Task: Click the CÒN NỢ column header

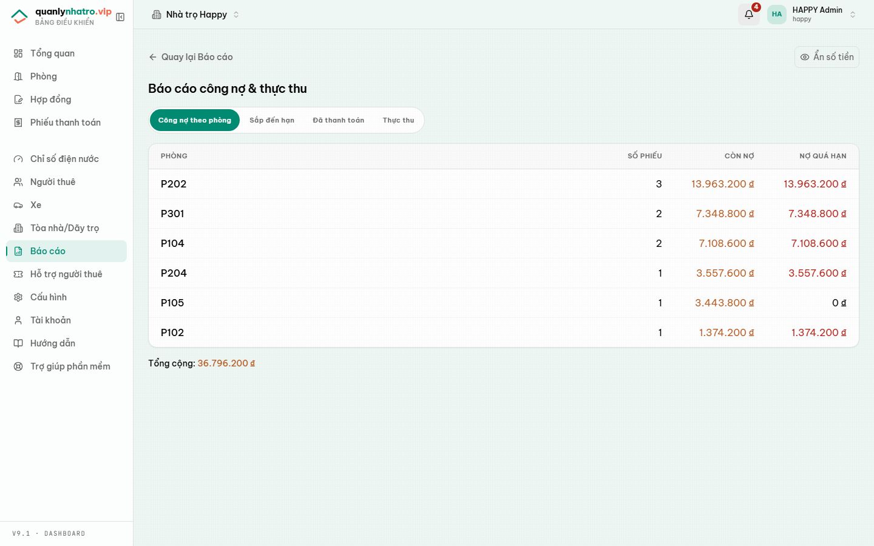Action: [x=739, y=156]
